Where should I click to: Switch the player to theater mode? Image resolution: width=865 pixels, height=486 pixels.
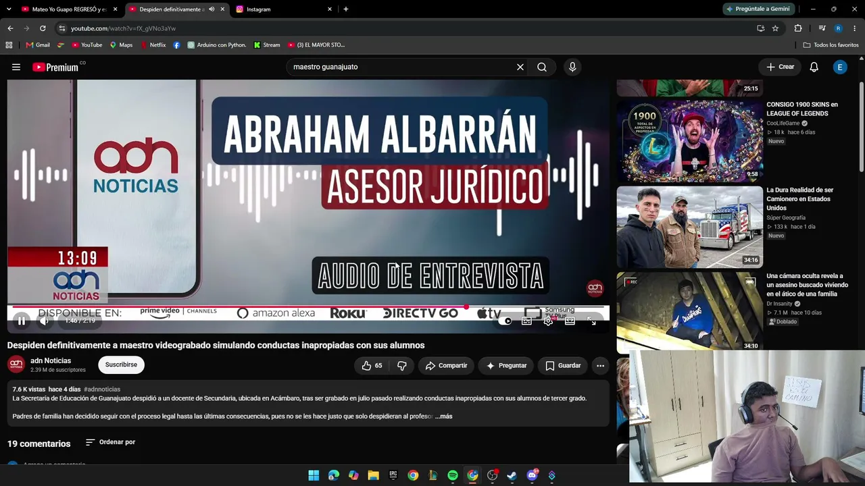pyautogui.click(x=570, y=321)
